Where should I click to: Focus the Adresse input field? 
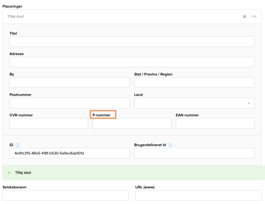[132, 62]
